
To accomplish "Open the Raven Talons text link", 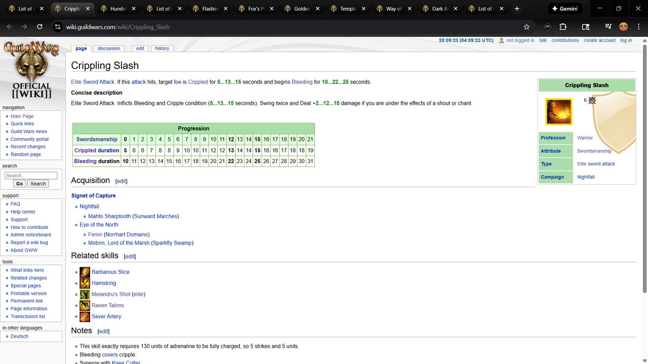I will [108, 305].
